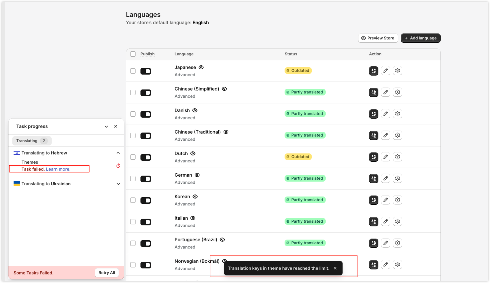The width and height of the screenshot is (490, 283).
Task: Click the Retry All button
Action: pos(107,273)
